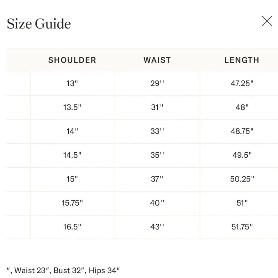Select the 13" shoulder cell
This screenshot has width=278, height=278.
(72, 83)
